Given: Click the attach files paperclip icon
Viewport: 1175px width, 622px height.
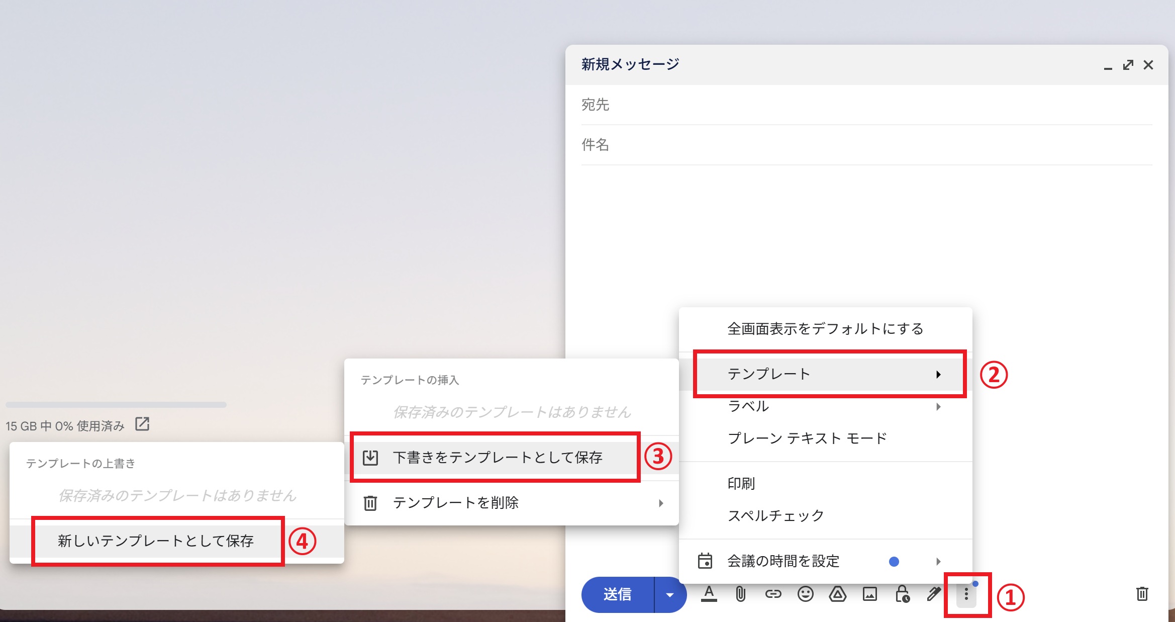Looking at the screenshot, I should pos(741,594).
